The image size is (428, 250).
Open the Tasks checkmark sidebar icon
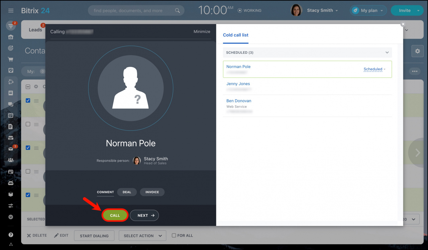[11, 71]
